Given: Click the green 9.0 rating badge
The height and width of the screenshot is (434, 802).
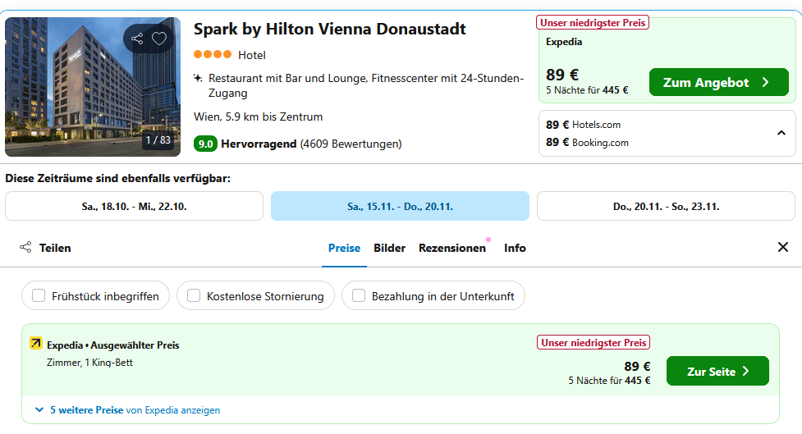Looking at the screenshot, I should pos(205,144).
